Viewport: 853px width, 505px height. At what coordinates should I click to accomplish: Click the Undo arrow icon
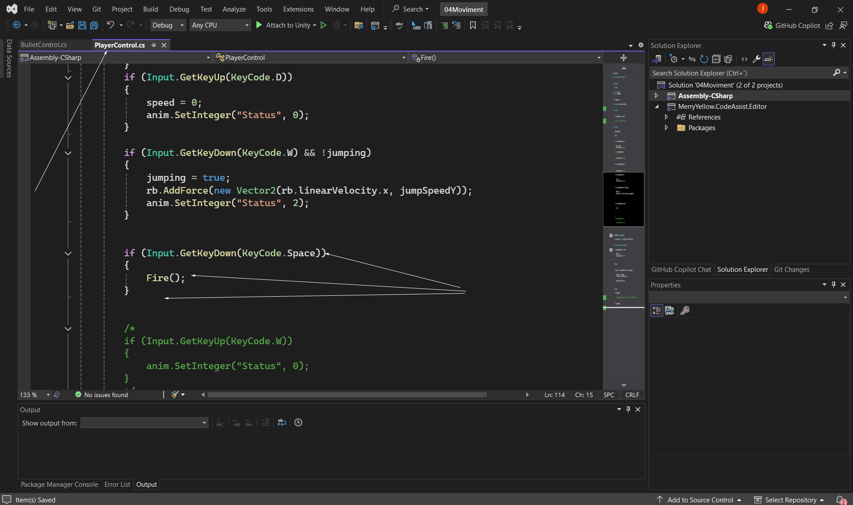pos(110,25)
